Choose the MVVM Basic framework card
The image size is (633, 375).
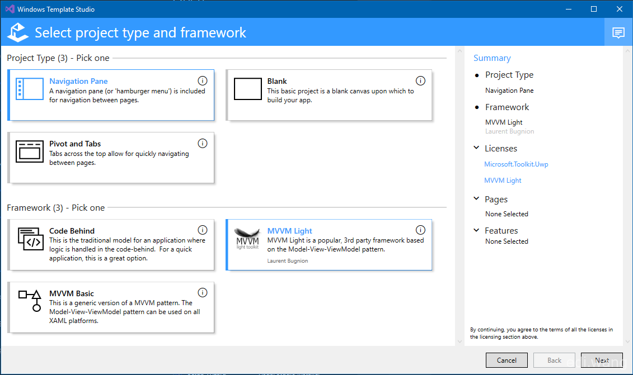point(111,307)
